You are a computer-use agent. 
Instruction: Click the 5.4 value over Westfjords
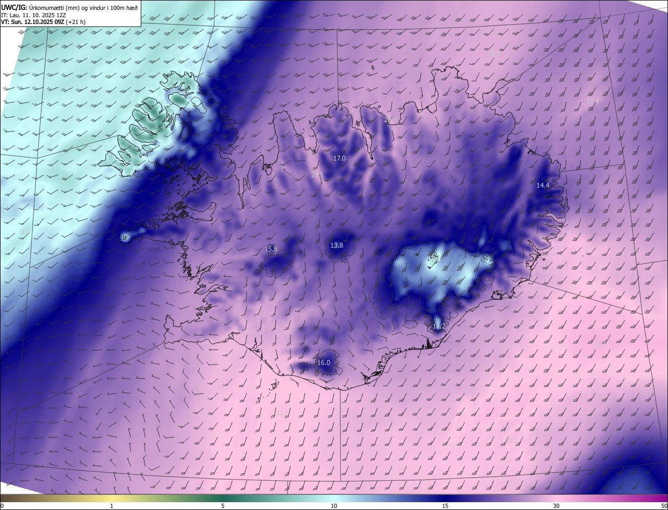click(x=160, y=127)
